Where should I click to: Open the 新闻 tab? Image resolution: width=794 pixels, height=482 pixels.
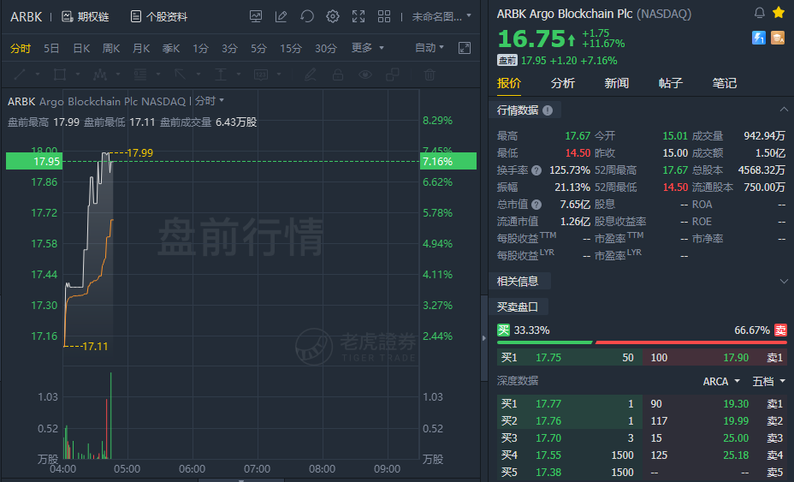616,83
